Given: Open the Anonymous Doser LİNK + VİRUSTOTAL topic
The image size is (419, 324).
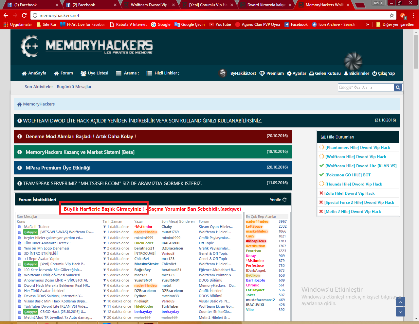Looking at the screenshot, I should (56, 280).
